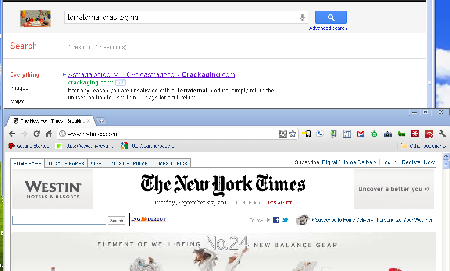The height and width of the screenshot is (271, 450).
Task: Open the Google doodle logo
Action: click(x=35, y=19)
